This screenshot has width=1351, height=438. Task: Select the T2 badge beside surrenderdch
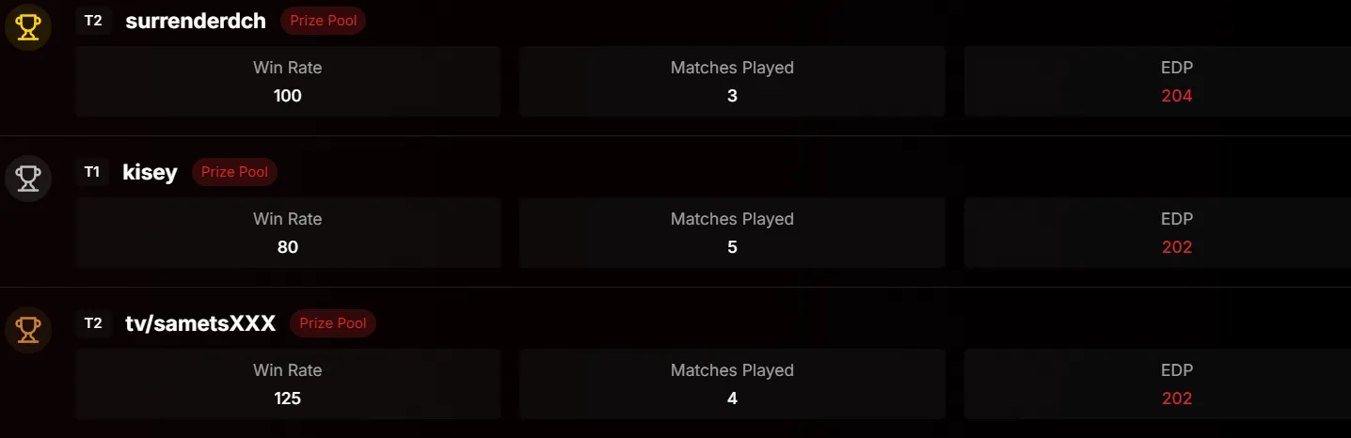tap(93, 21)
